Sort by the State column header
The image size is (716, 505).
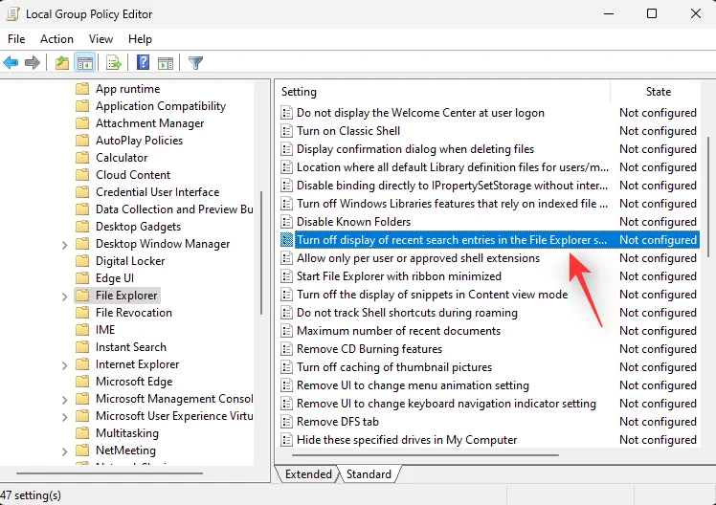pyautogui.click(x=656, y=92)
